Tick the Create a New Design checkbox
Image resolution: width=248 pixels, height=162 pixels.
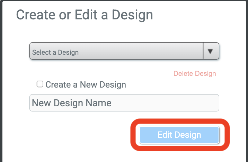(40, 84)
